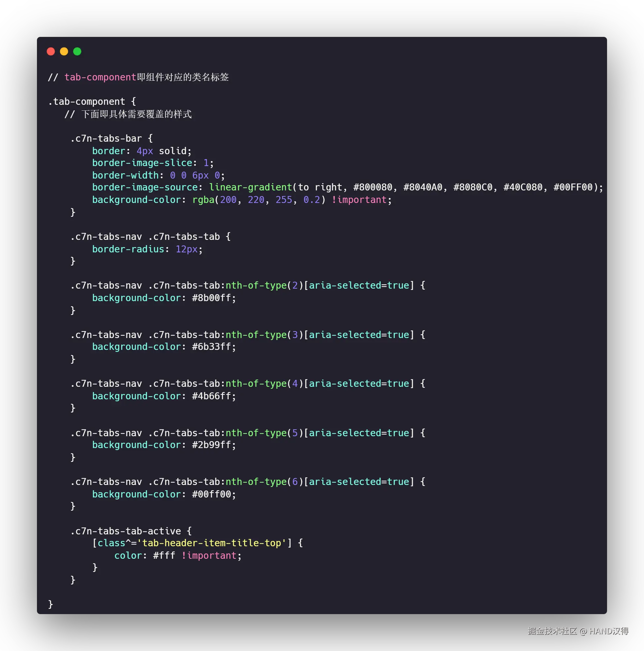Image resolution: width=644 pixels, height=651 pixels.
Task: Click the .tab-component selector line
Action: coord(86,101)
